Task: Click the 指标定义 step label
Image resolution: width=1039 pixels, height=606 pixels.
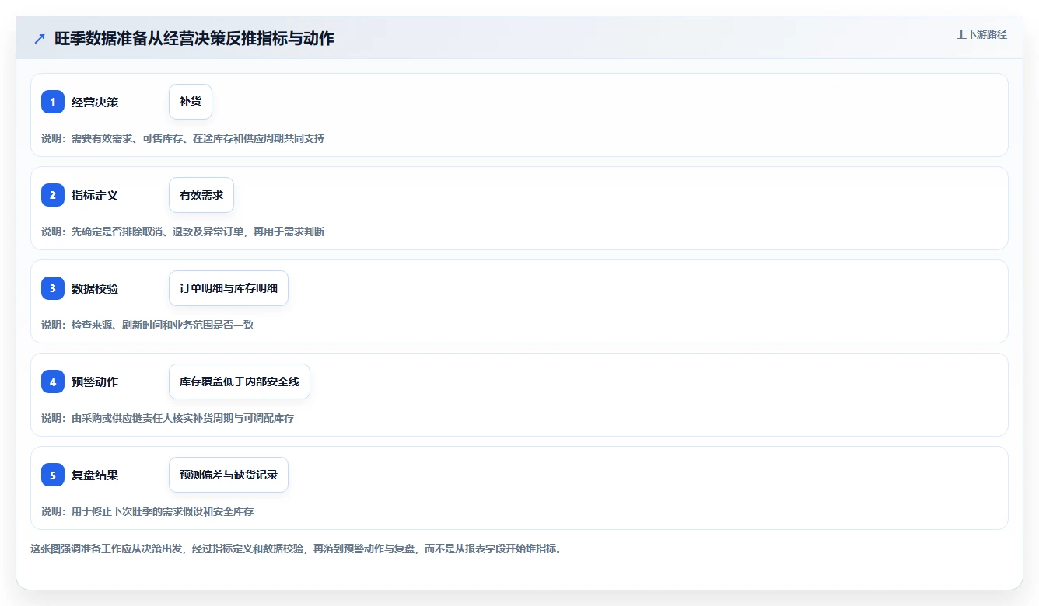Action: [95, 195]
